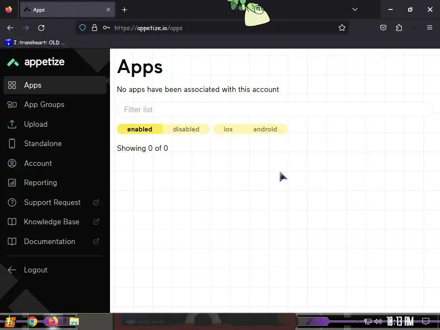This screenshot has width=440, height=330.
Task: Open the transheart bookmark in bookmarks bar
Action: click(x=35, y=43)
